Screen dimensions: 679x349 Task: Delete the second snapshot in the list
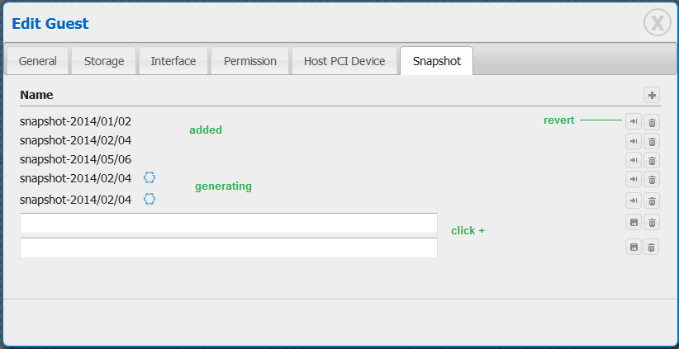652,141
